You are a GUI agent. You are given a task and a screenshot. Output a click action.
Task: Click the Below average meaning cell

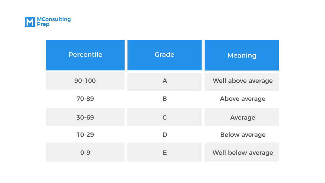pyautogui.click(x=242, y=135)
